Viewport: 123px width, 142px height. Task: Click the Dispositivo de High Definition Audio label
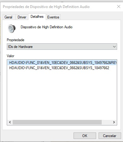[47, 27]
